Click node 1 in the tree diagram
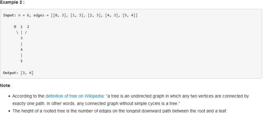The width and height of the screenshot is (264, 113). point(21,27)
